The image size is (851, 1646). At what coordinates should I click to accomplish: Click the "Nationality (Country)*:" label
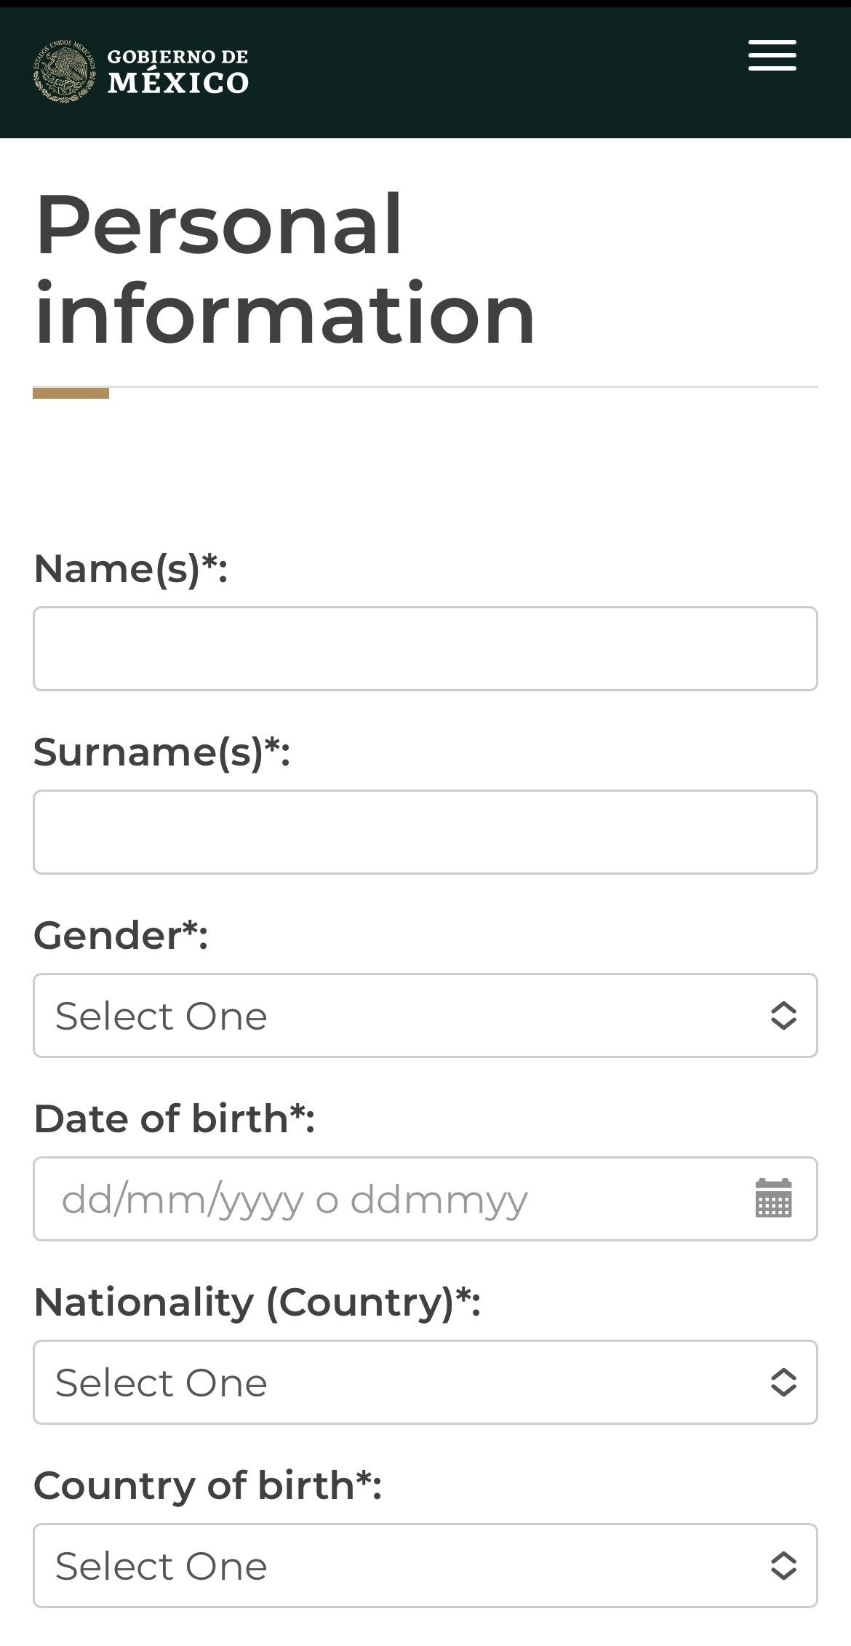point(257,1302)
